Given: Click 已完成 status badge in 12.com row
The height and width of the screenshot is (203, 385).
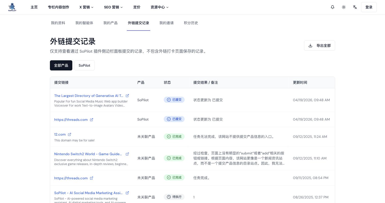Looking at the screenshot, I should [x=174, y=137].
